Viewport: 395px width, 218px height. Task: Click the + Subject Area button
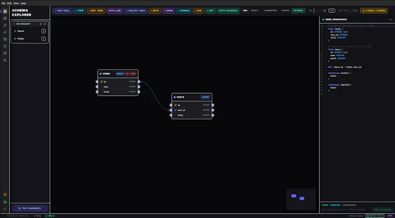click(136, 11)
